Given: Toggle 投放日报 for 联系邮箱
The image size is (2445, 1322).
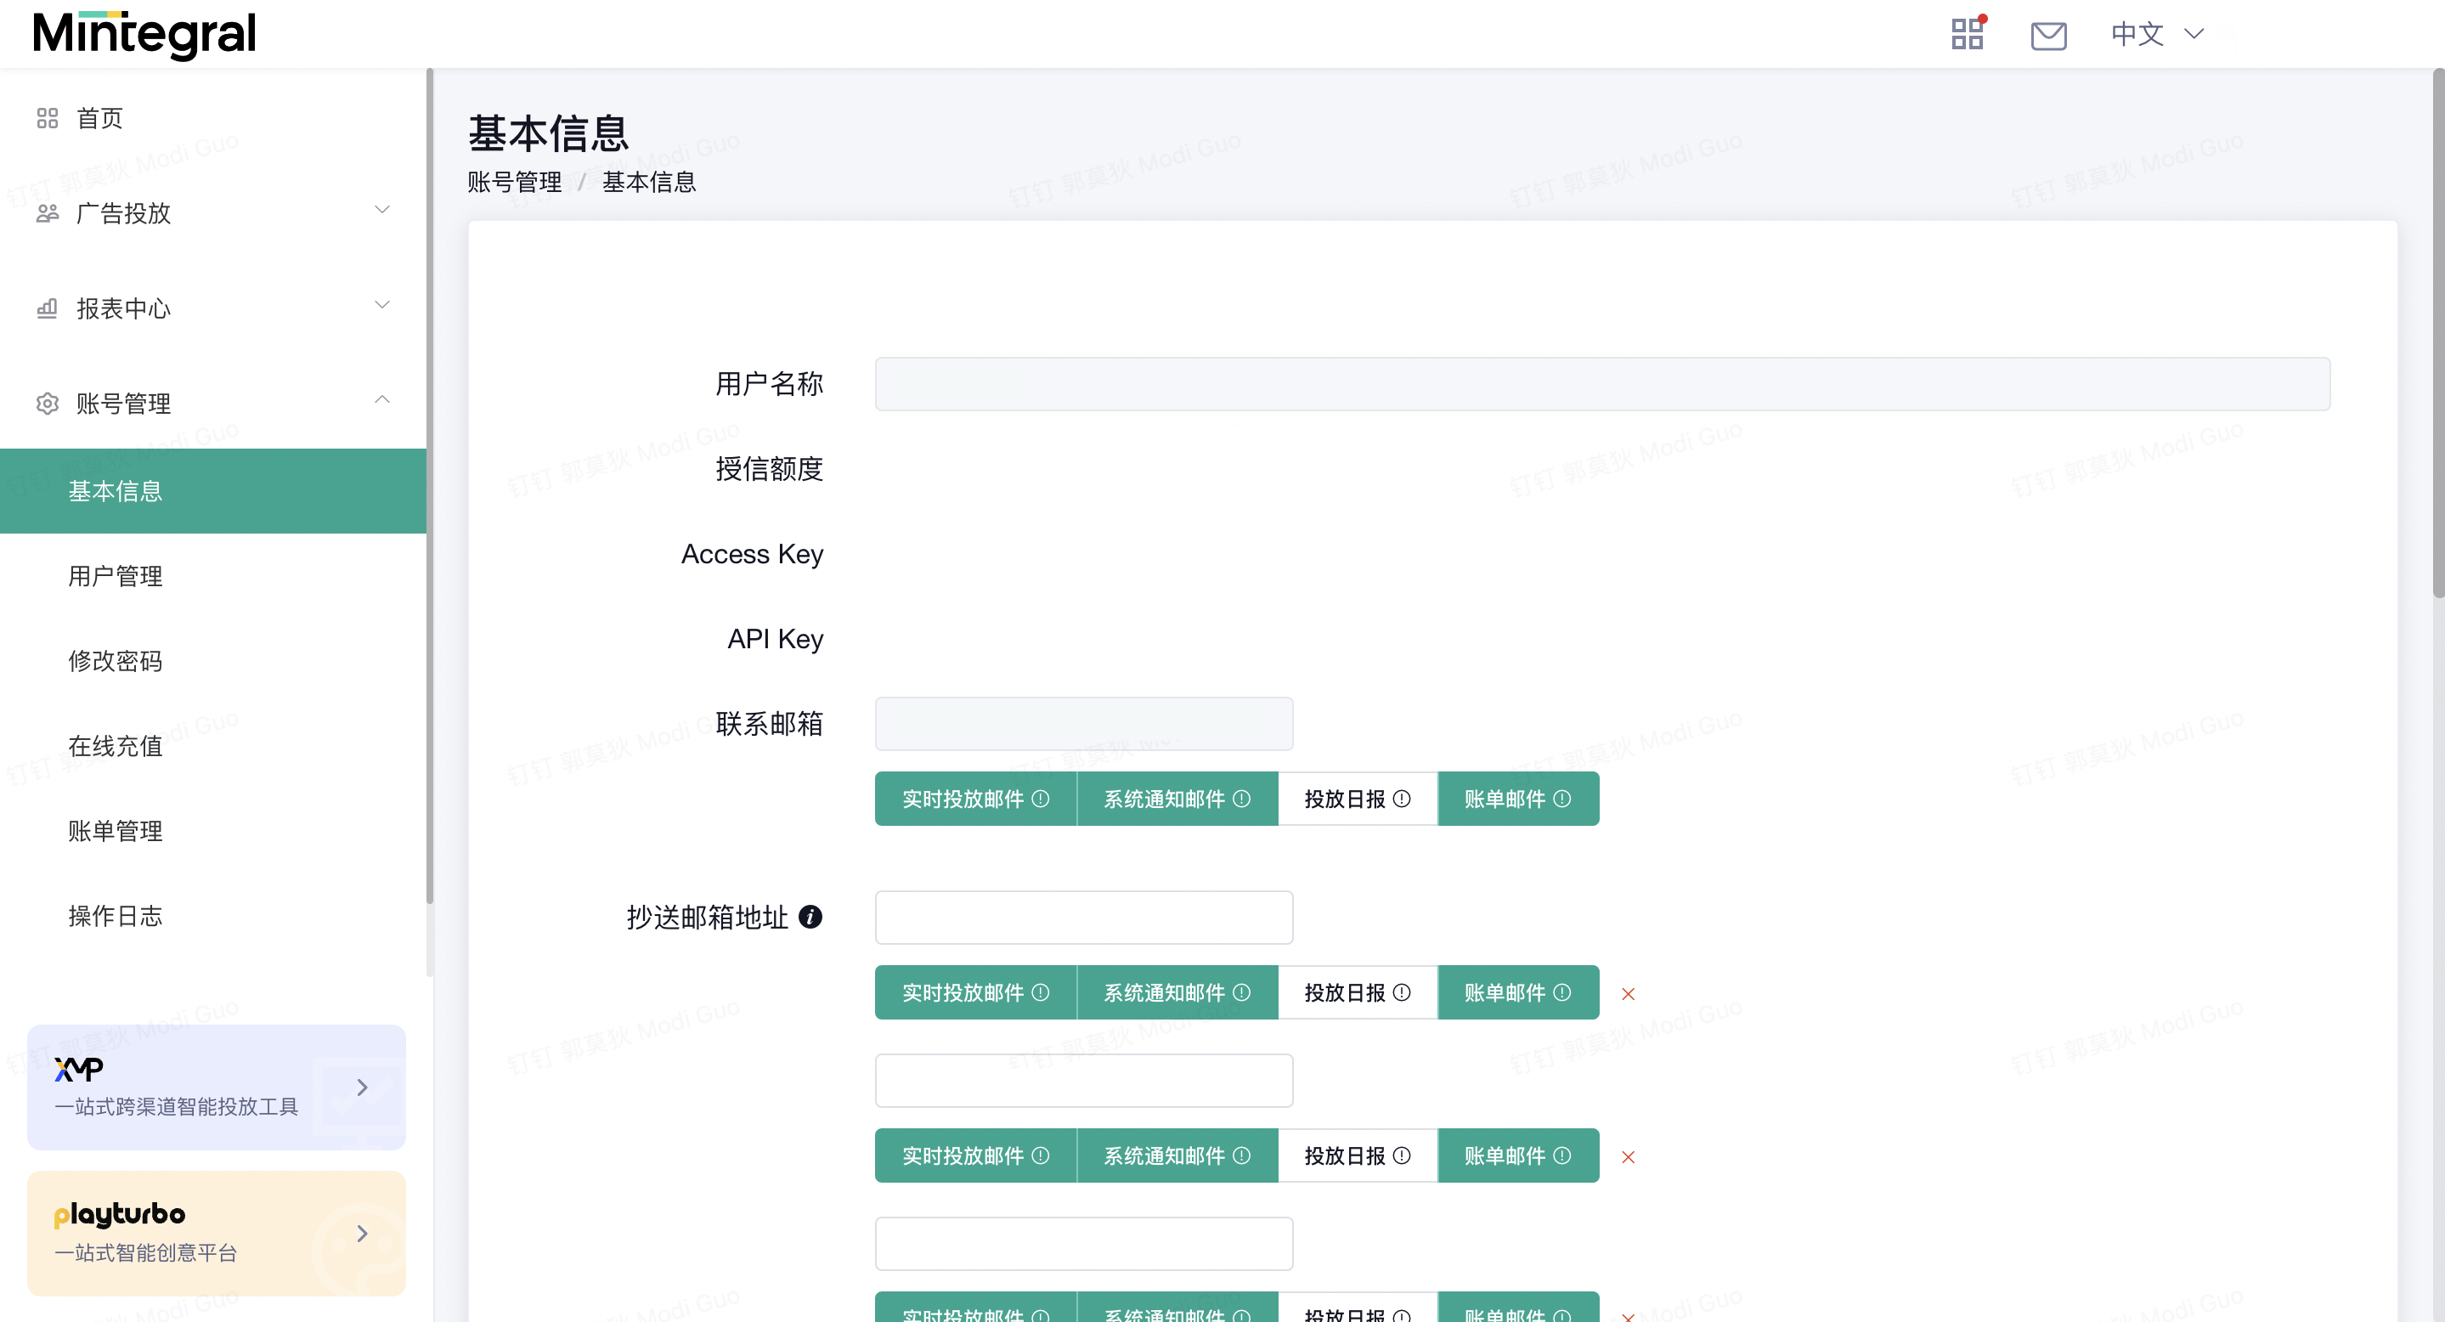Looking at the screenshot, I should point(1358,799).
